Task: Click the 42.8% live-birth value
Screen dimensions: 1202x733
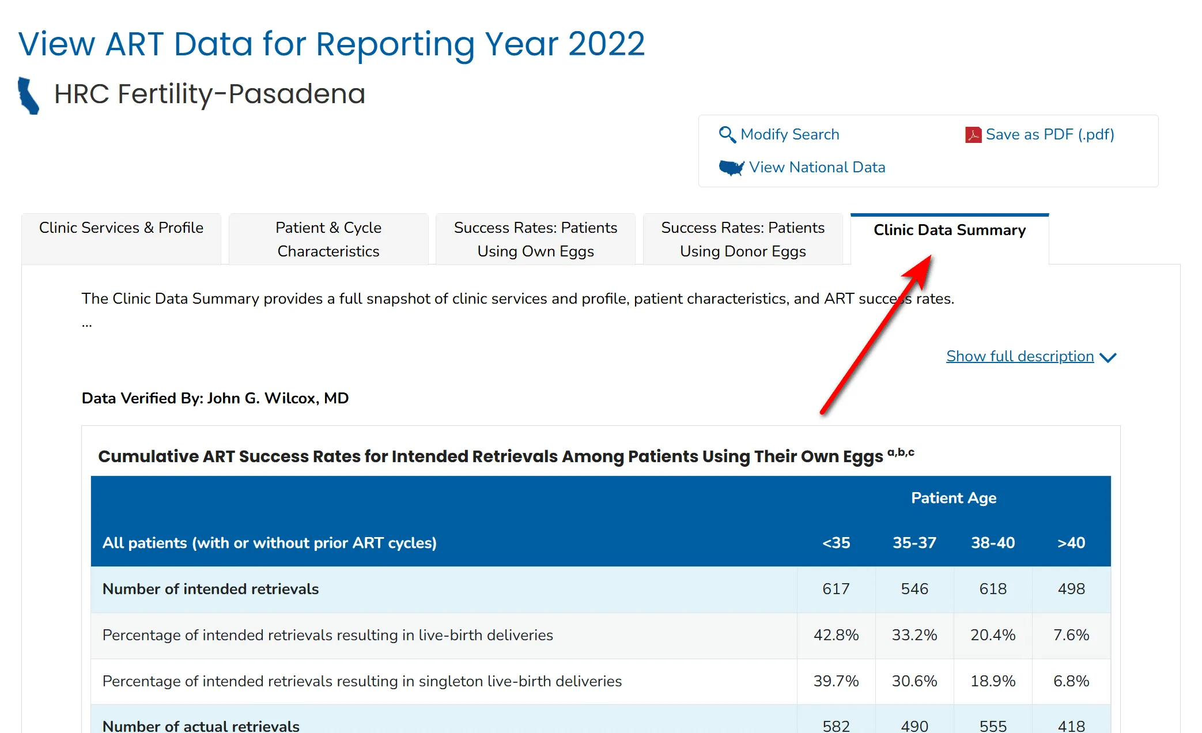Action: [x=836, y=635]
